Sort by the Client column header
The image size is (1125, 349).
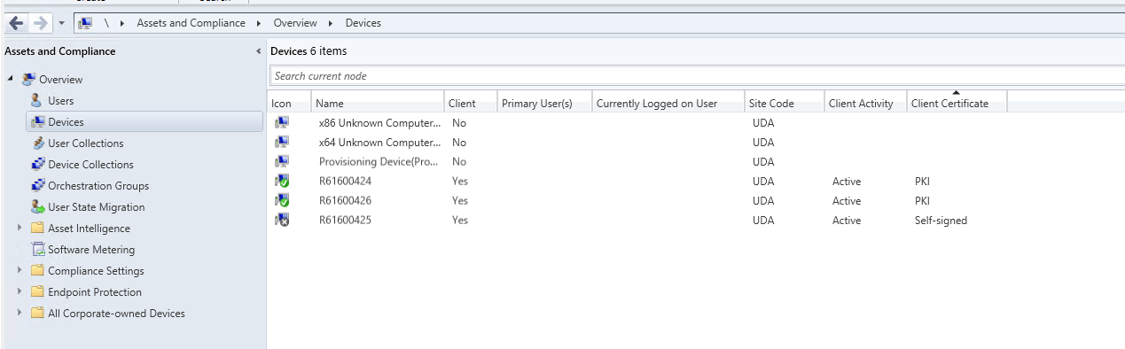click(471, 104)
